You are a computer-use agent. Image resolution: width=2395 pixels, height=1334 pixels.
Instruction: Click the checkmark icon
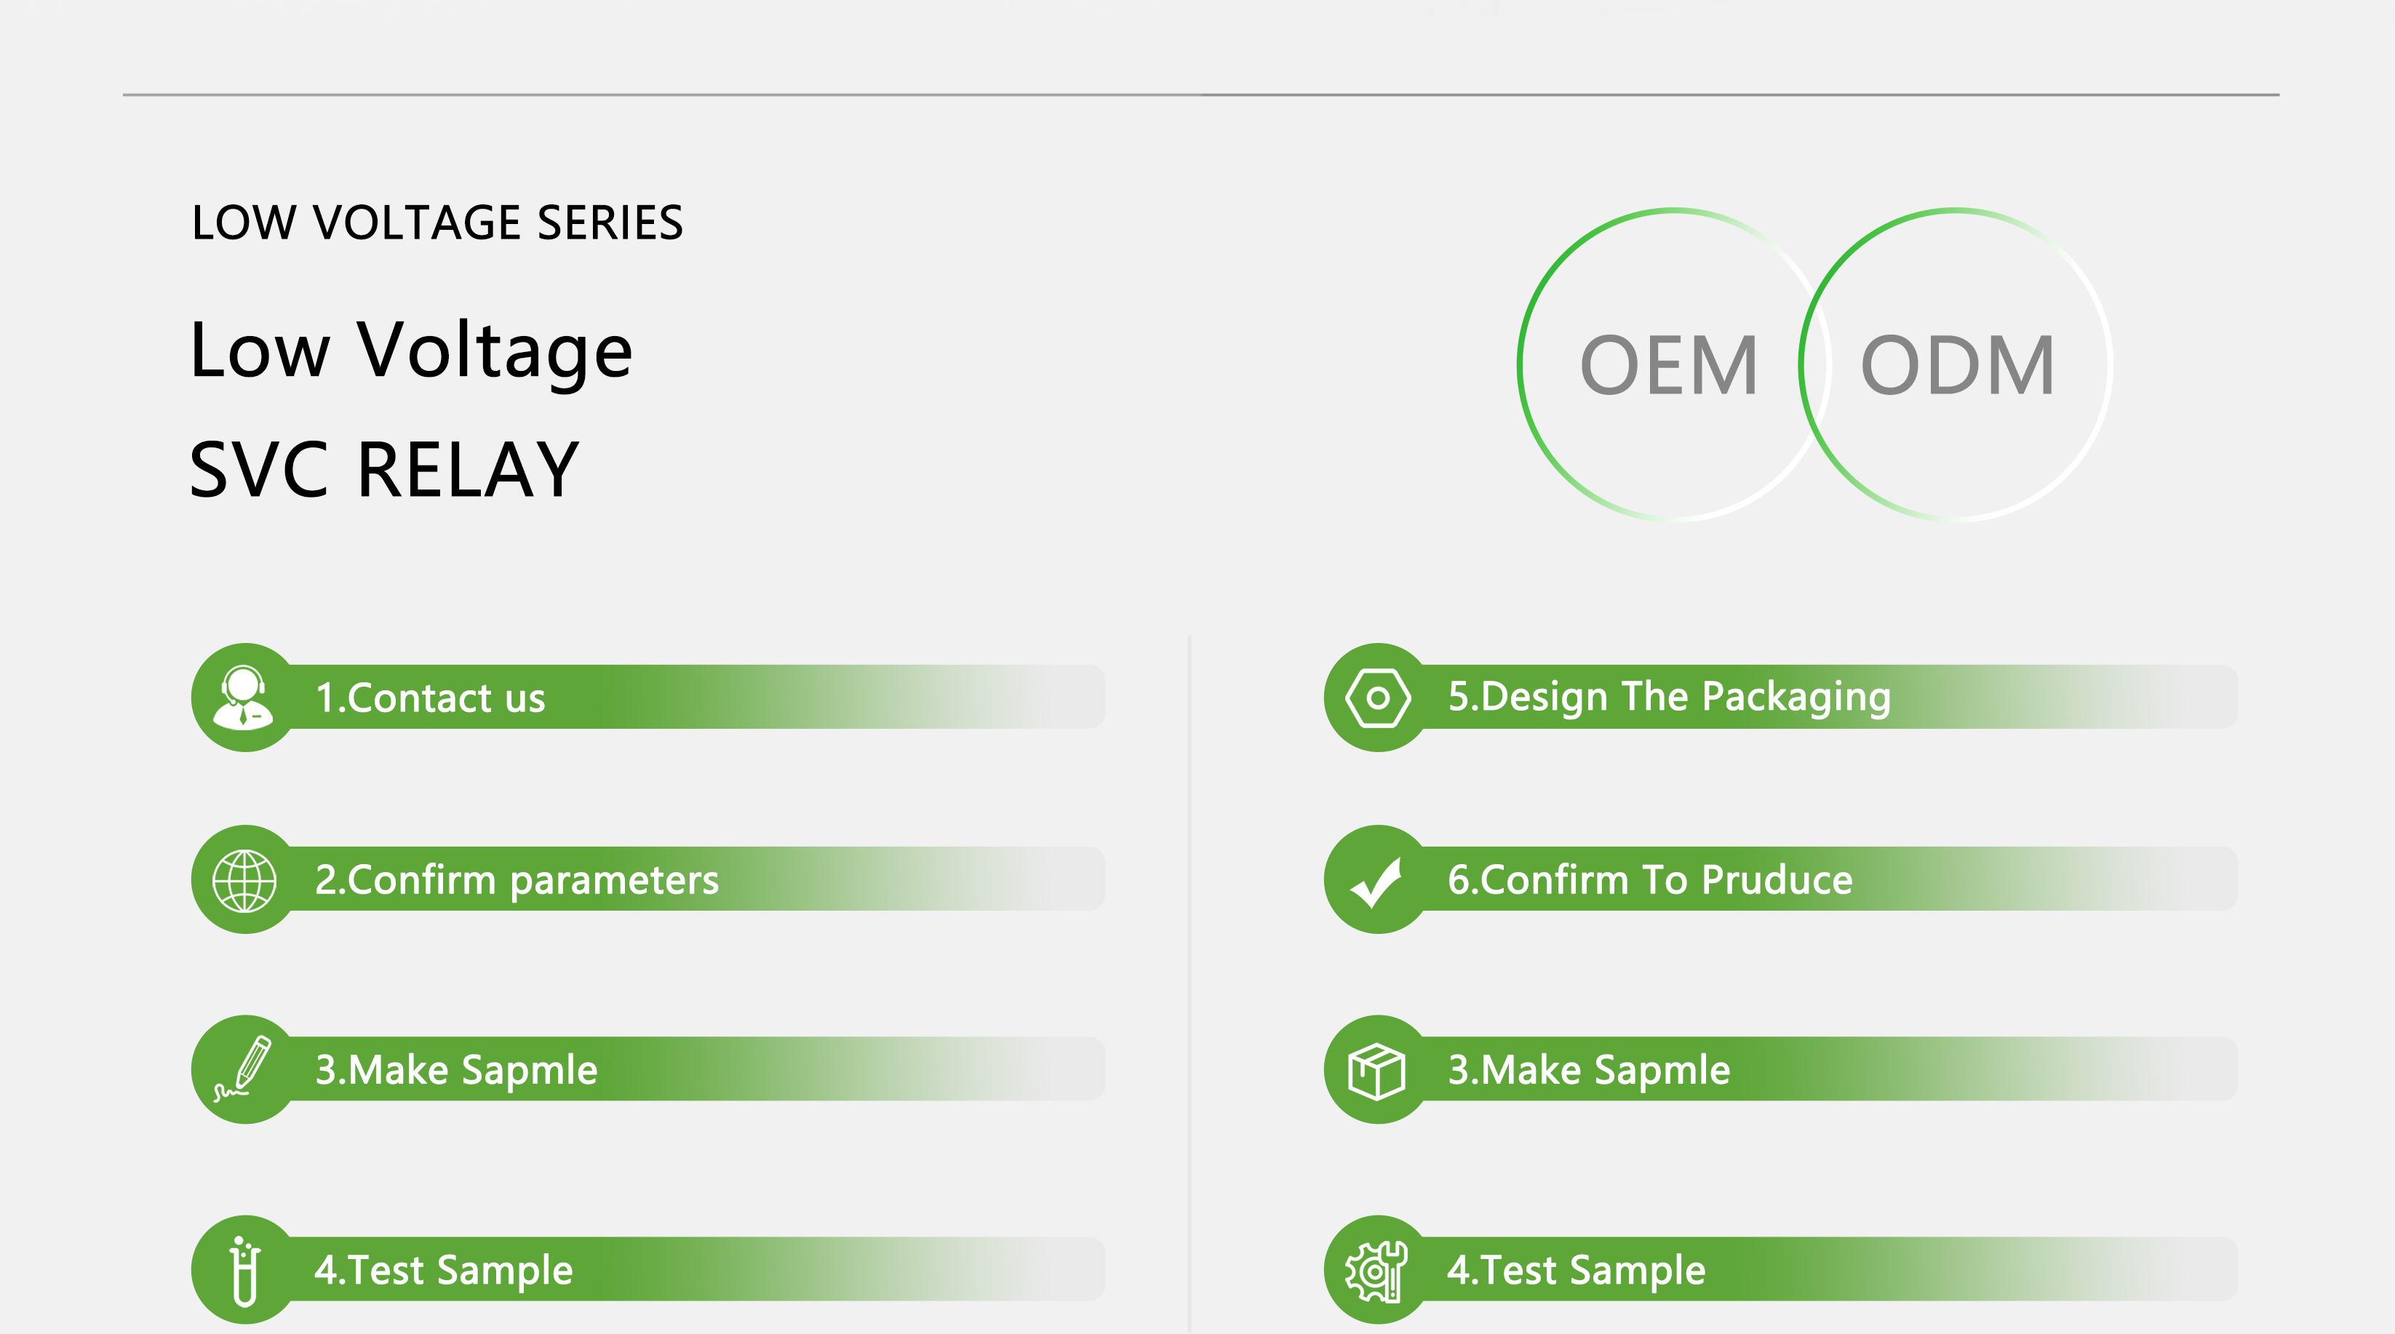pos(1376,882)
